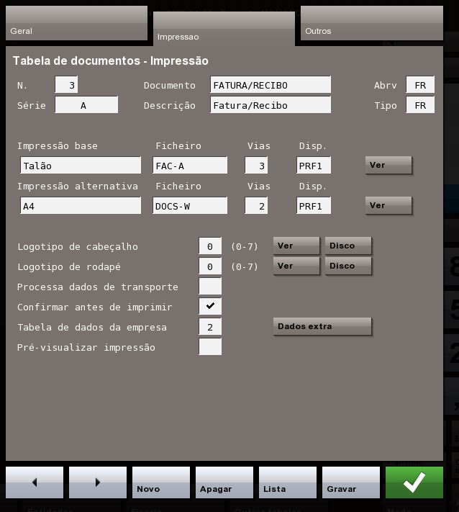Go to previous record with left arrow
The image size is (459, 512).
pos(35,482)
